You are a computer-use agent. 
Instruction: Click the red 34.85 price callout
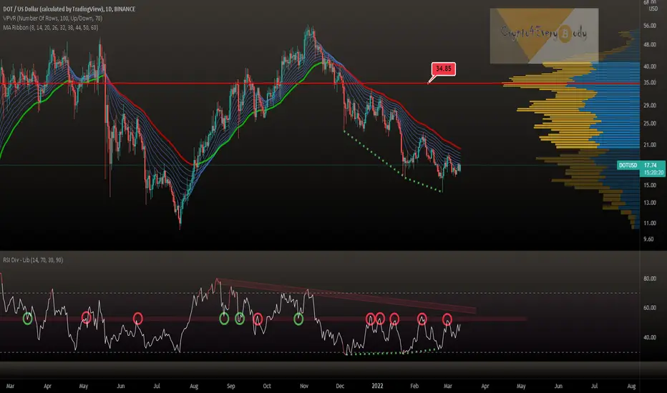point(443,69)
